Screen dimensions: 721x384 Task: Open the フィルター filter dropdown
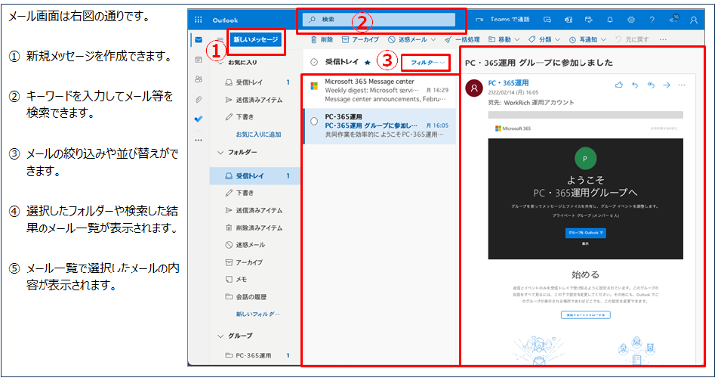tap(427, 62)
